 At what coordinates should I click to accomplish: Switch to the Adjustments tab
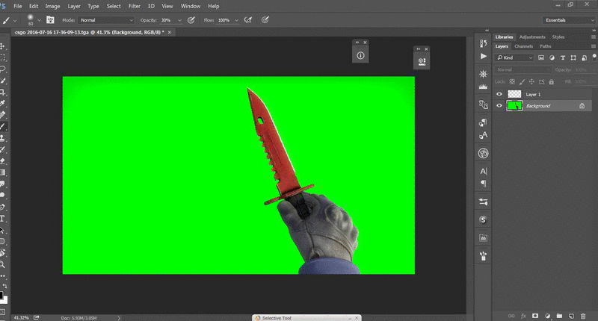coord(532,37)
